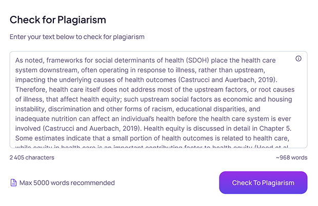
Task: Click "Chapter 5" in the text area
Action: (x=275, y=128)
